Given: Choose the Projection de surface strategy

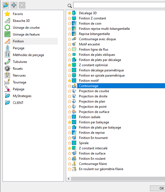Looking at the screenshot, I should click(x=94, y=112).
